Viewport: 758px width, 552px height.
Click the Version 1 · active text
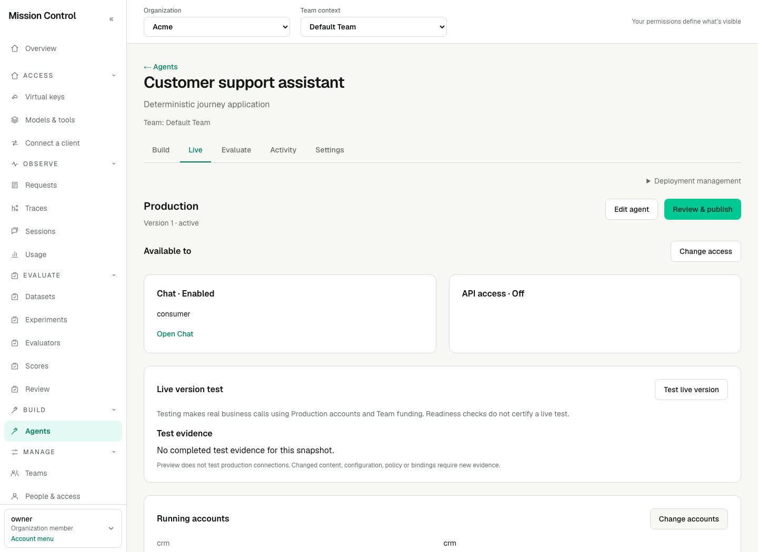[171, 223]
